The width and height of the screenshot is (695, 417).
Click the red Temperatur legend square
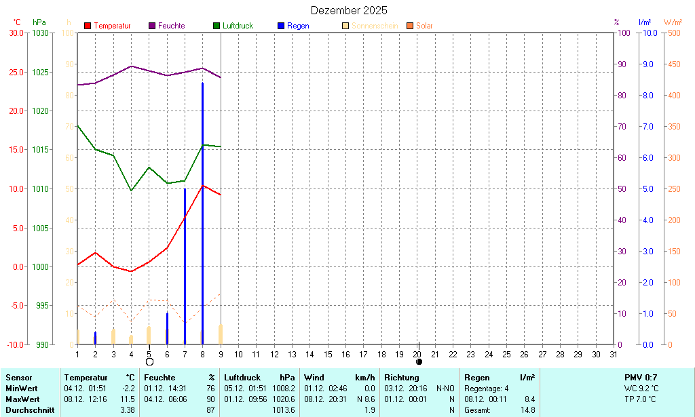click(88, 26)
